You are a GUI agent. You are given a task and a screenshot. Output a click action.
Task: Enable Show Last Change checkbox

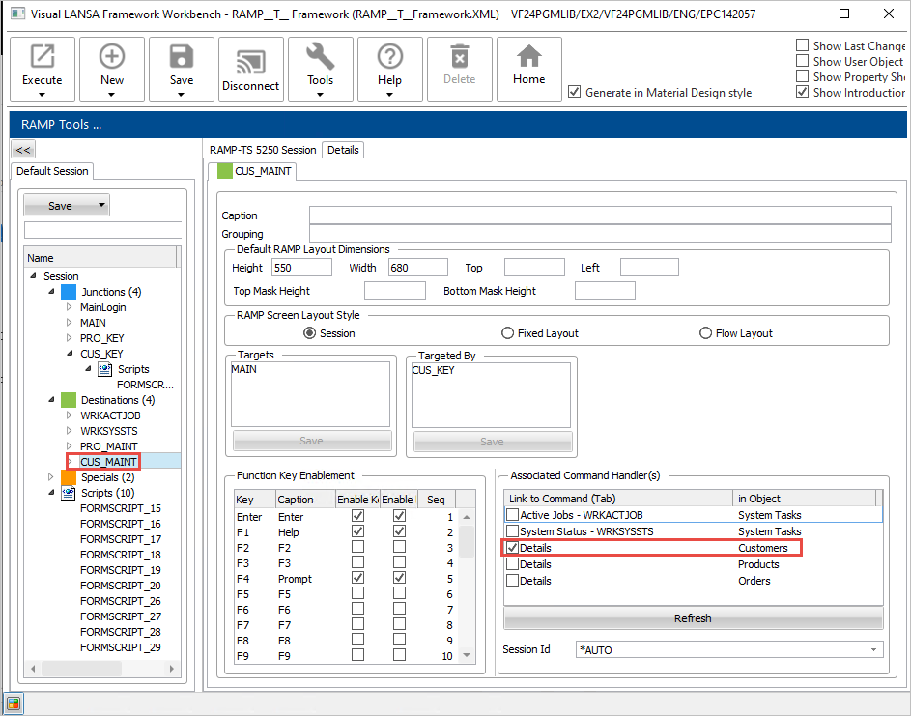tap(802, 45)
